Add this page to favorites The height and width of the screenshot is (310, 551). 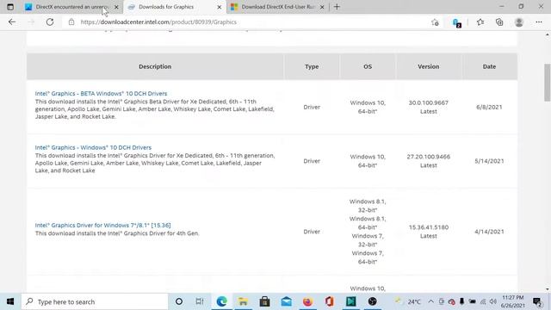click(x=435, y=22)
